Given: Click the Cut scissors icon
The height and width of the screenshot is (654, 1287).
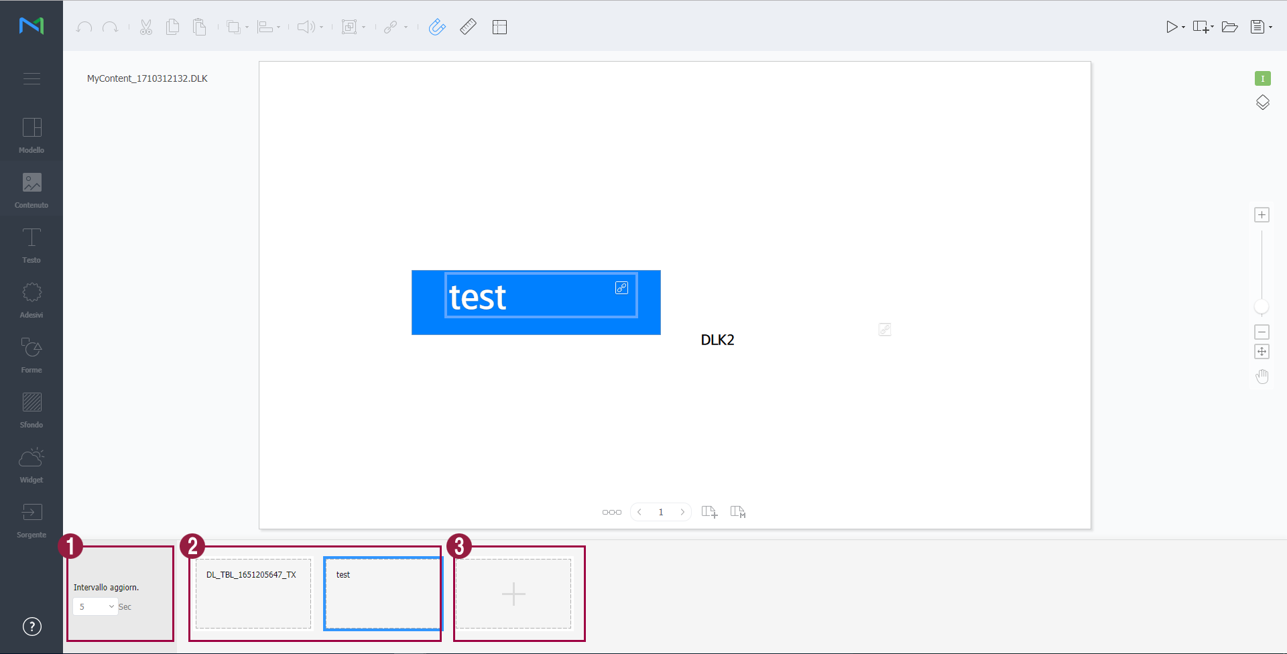Looking at the screenshot, I should pos(146,27).
